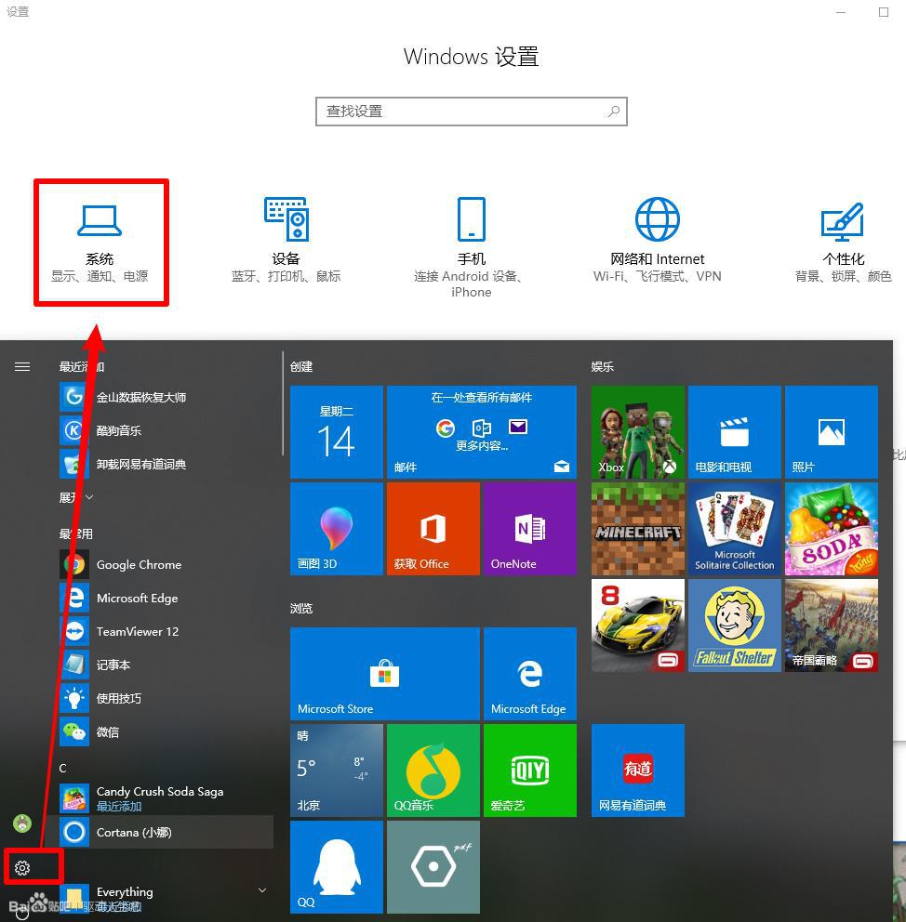Launch Google Chrome from the Start menu
The width and height of the screenshot is (906, 922).
tap(140, 564)
